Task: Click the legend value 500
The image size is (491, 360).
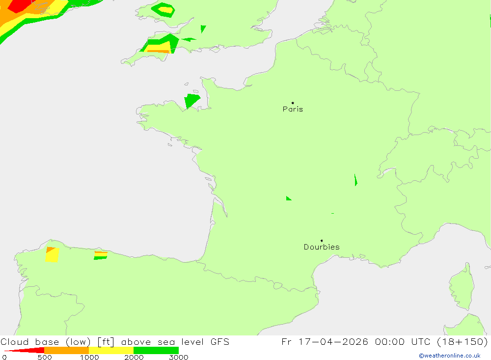Action: coord(45,357)
